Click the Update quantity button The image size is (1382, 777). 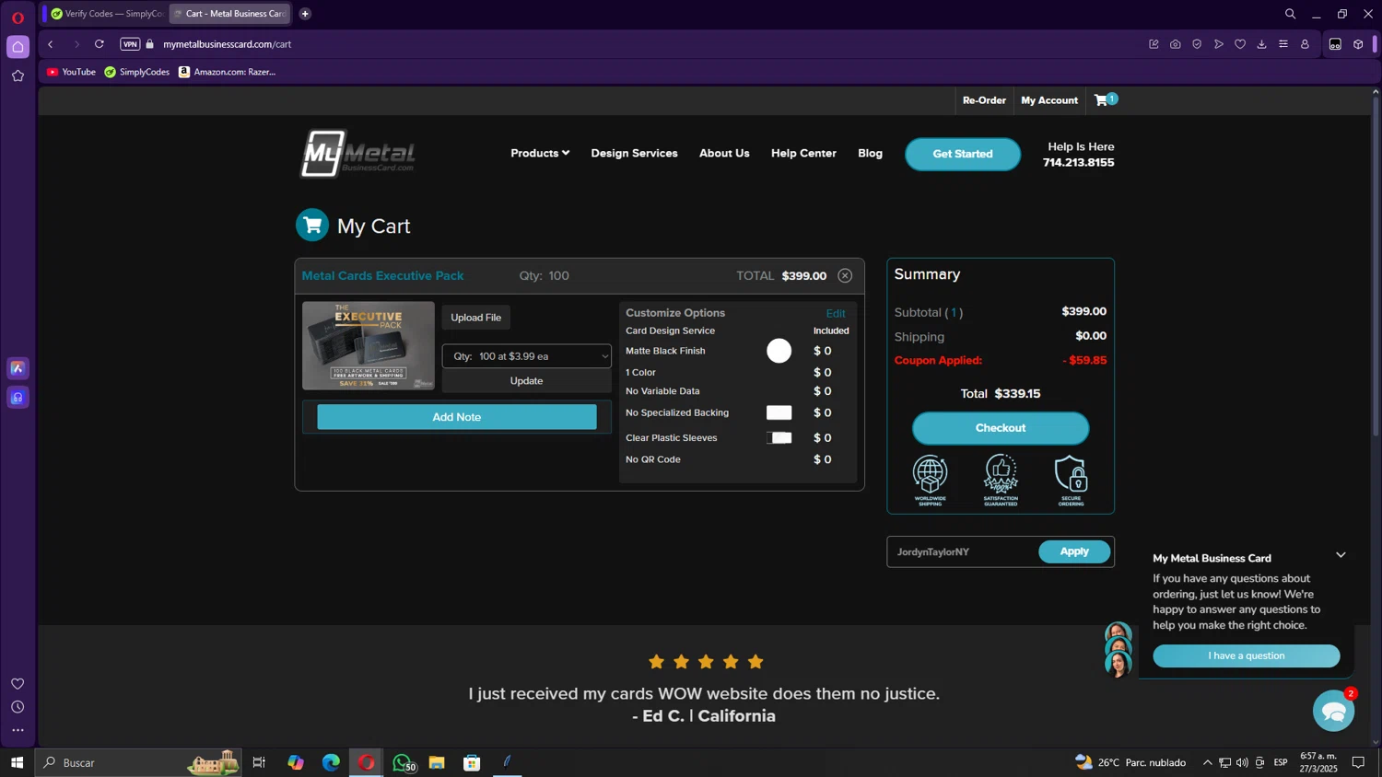coord(527,381)
